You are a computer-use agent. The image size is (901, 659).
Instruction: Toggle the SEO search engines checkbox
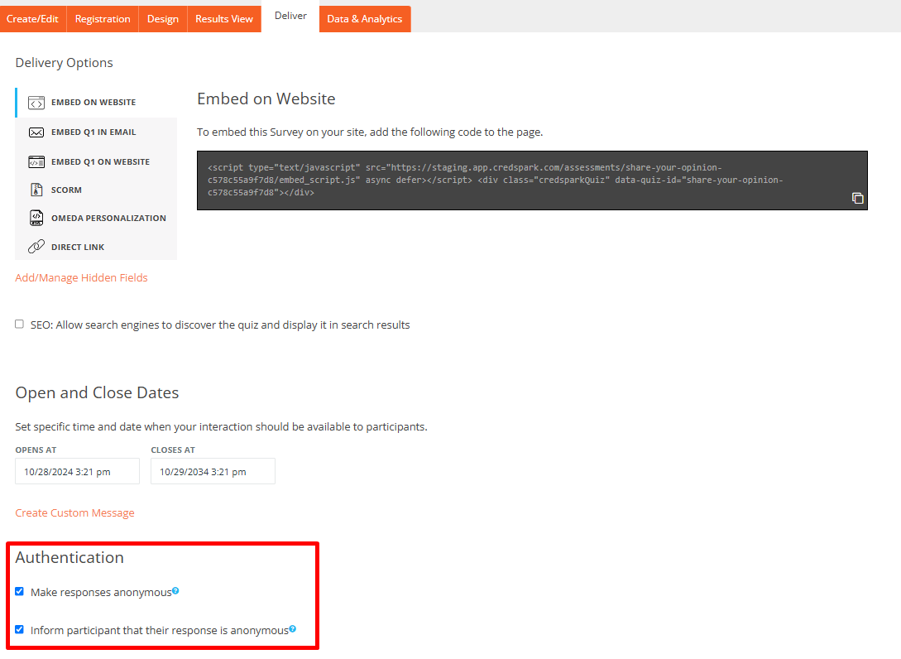[x=20, y=325]
